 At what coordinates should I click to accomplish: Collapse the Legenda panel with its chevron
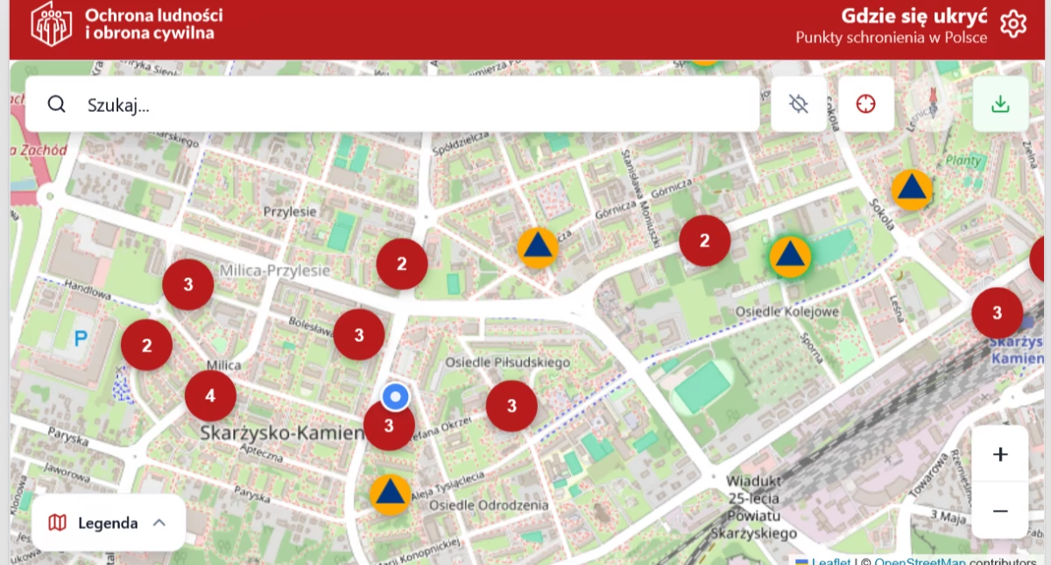[x=159, y=522]
